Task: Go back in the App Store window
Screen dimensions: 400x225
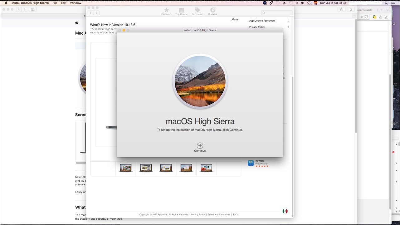Action: pyautogui.click(x=91, y=13)
